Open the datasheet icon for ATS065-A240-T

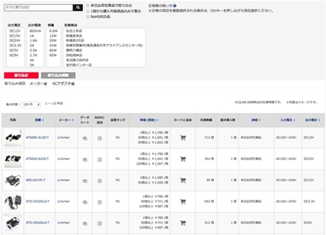[85, 159]
